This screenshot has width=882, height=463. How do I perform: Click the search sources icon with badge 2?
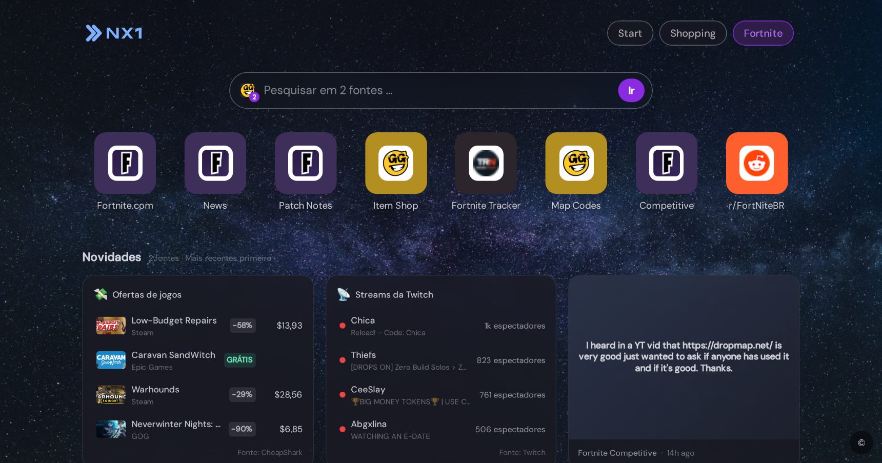[x=249, y=91]
